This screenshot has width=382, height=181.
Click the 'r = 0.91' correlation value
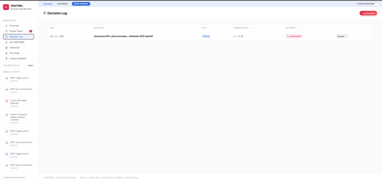238,36
